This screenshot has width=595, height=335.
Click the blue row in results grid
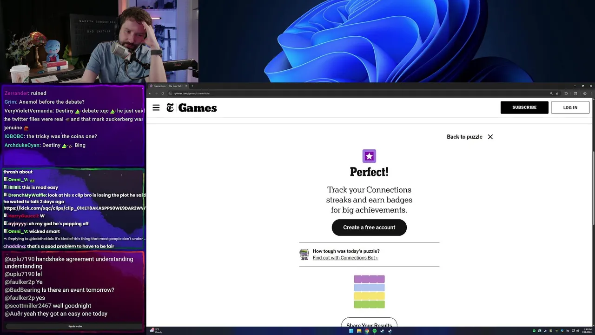click(x=369, y=288)
